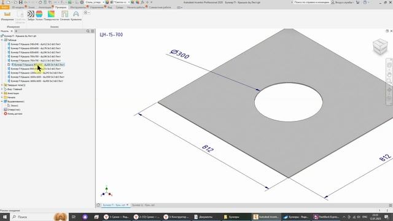
Task: Expand the Начало (Origin) folder node
Action: click(x=2, y=97)
